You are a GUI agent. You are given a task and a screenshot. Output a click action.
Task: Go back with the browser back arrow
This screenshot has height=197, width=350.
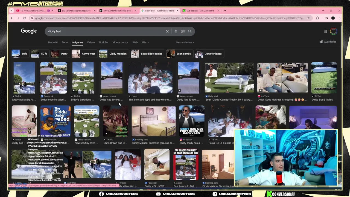(x=12, y=18)
